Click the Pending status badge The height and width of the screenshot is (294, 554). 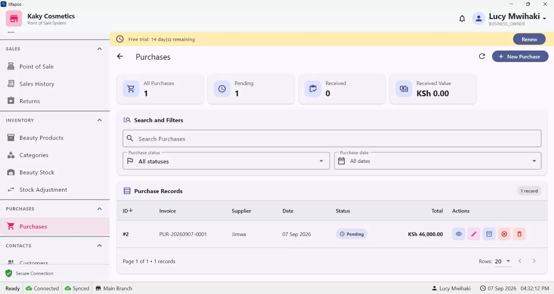tap(352, 234)
